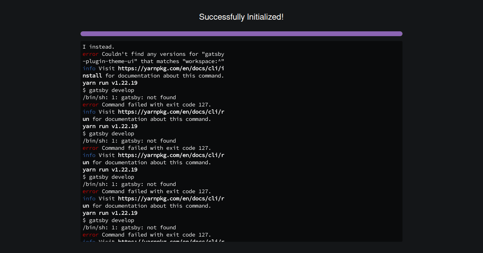Screen dimensions: 483x253
Task: Select the first '$ gatsby develop' command line
Action: 108,90
